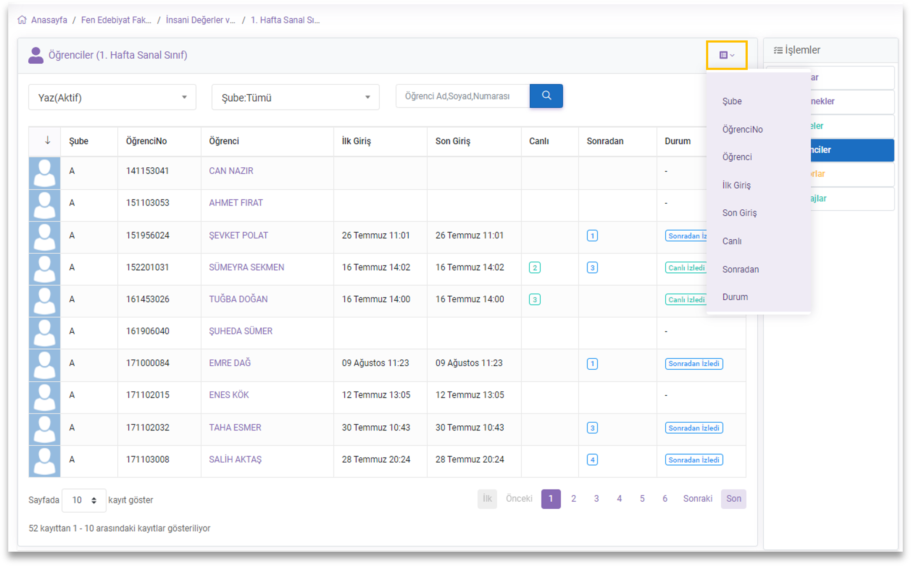The height and width of the screenshot is (566, 911).
Task: Jump to last page with Son
Action: click(x=733, y=499)
